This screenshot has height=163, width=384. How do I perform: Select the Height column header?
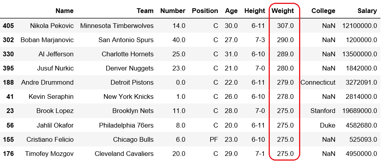255,11
